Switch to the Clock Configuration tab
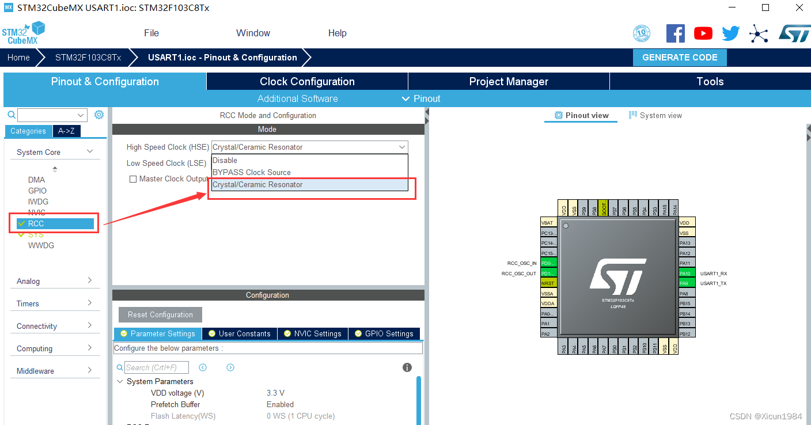The image size is (811, 425). pyautogui.click(x=307, y=81)
